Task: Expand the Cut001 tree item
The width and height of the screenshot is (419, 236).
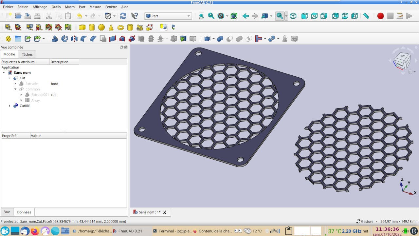Action: click(x=9, y=106)
